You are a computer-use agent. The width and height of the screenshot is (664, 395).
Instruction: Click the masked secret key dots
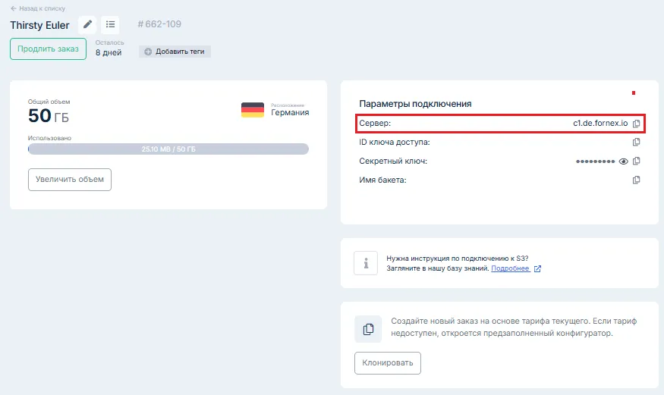coord(595,161)
